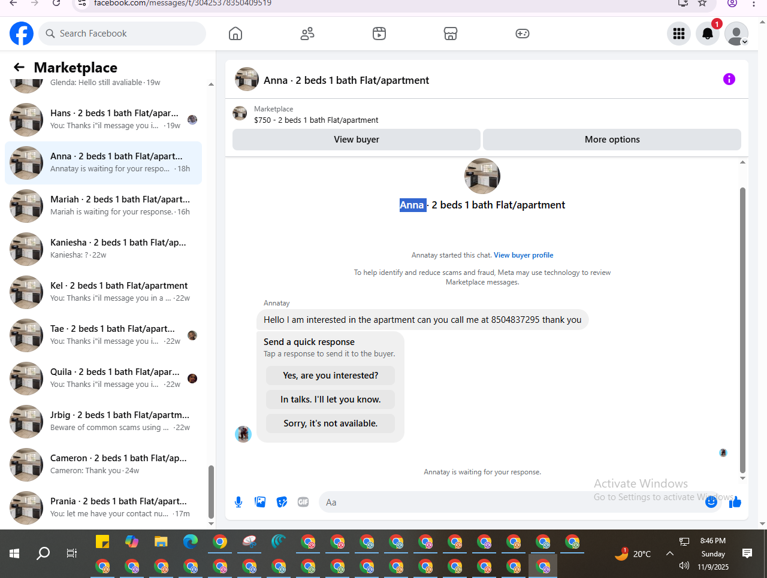Open the Mariah conversation
Screen dimensions: 767x578
pos(103,206)
